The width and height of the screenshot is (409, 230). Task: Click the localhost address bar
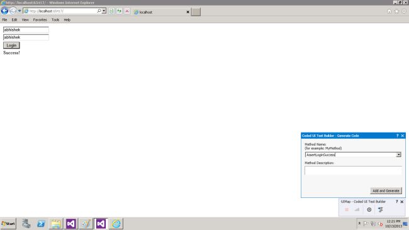coord(60,11)
